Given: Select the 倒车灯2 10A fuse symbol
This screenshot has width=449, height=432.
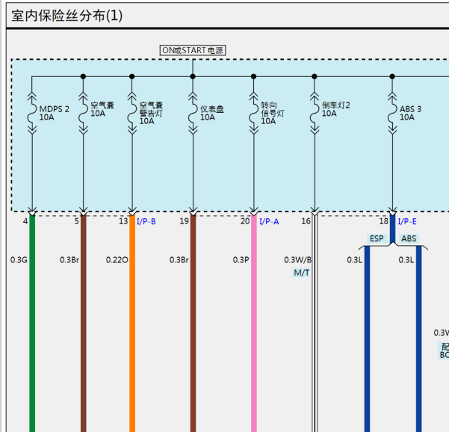Looking at the screenshot, I should [x=315, y=113].
